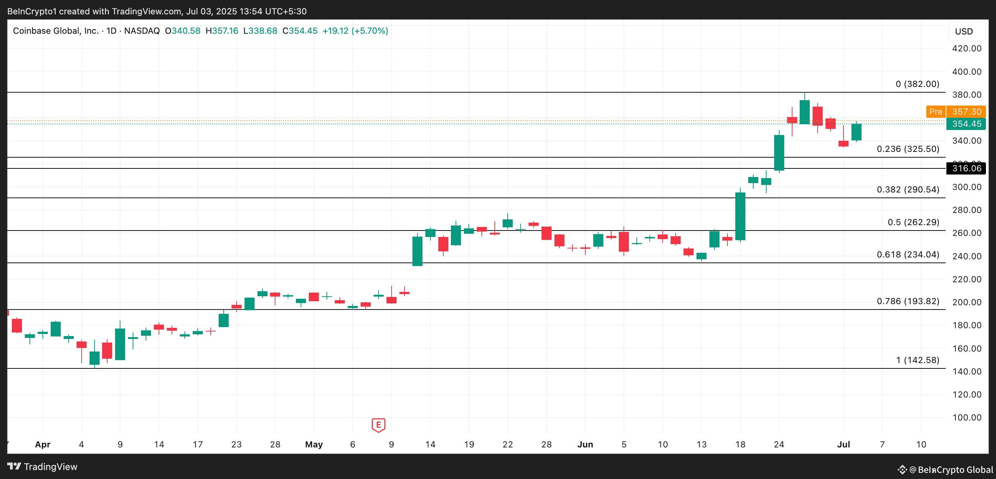Viewport: 996px width, 479px height.
Task: Click the 1D interval label in title
Action: pos(111,31)
